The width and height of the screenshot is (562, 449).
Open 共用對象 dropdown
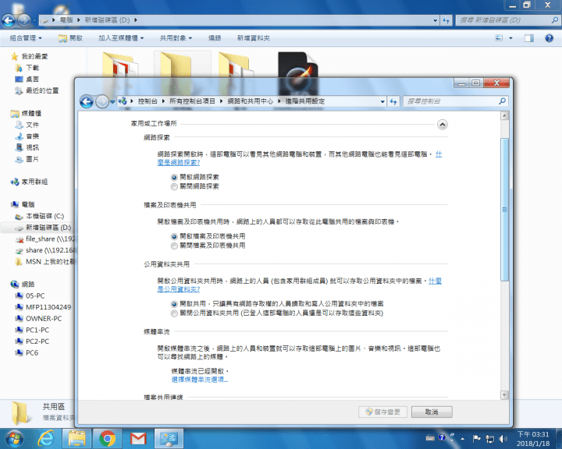[x=176, y=38]
